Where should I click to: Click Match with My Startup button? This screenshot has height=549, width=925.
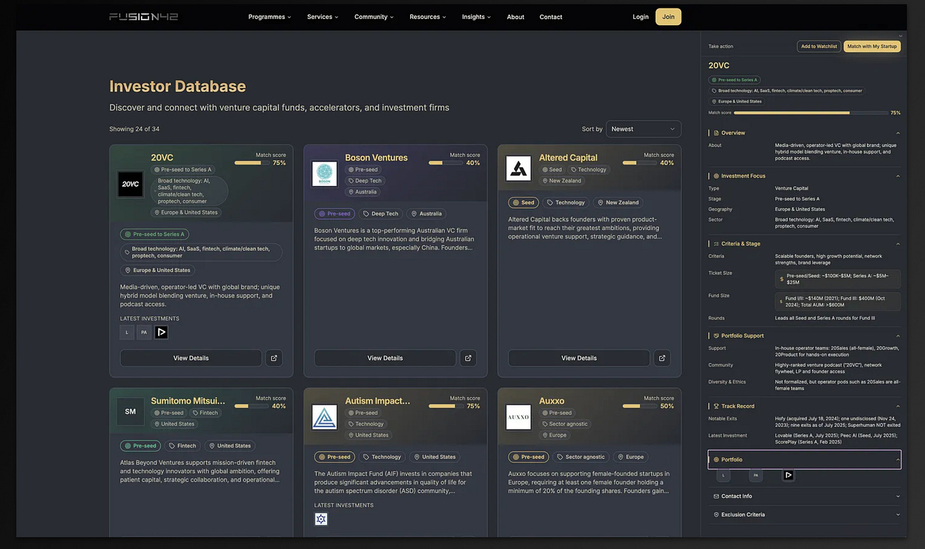872,46
